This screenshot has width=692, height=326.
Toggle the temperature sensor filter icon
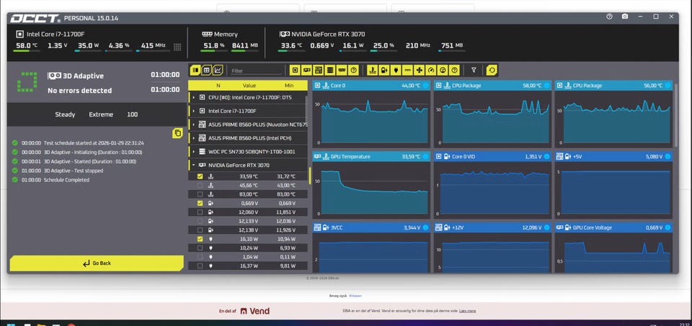click(x=373, y=70)
